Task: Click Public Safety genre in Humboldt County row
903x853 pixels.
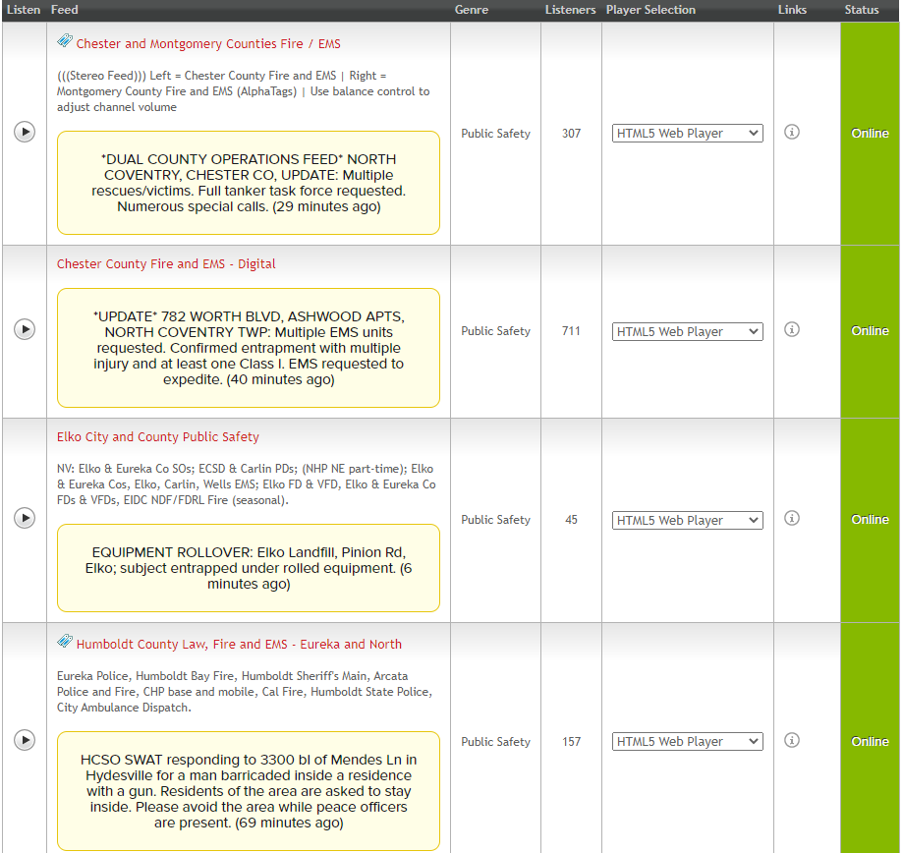Action: [495, 741]
